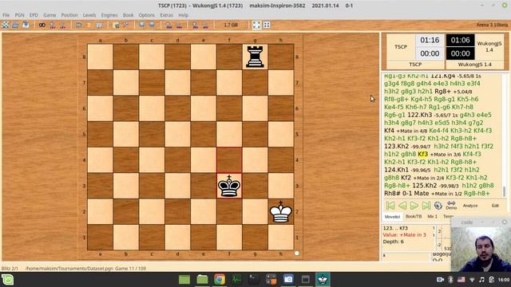Image resolution: width=511 pixels, height=287 pixels.
Task: Open the Linux Mint start menu
Action: tap(7, 280)
